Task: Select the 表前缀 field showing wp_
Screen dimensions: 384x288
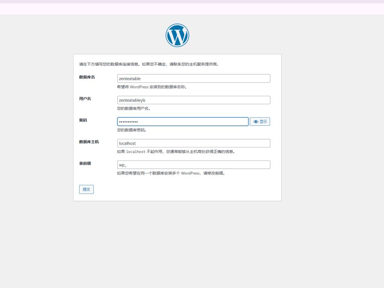Action: [x=193, y=164]
